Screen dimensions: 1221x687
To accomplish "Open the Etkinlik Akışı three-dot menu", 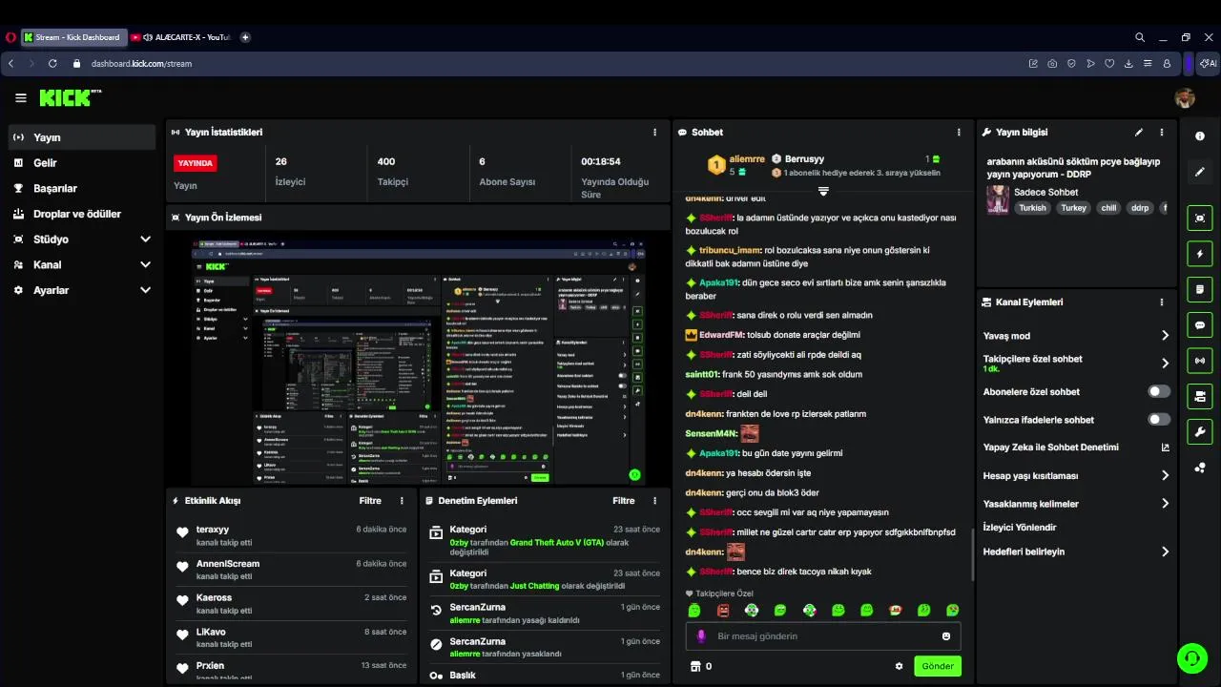I will 402,501.
